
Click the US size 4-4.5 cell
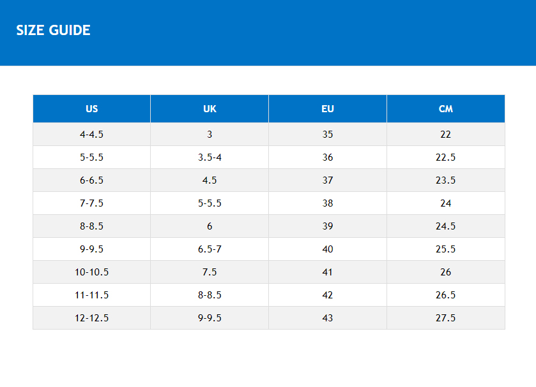coord(91,135)
